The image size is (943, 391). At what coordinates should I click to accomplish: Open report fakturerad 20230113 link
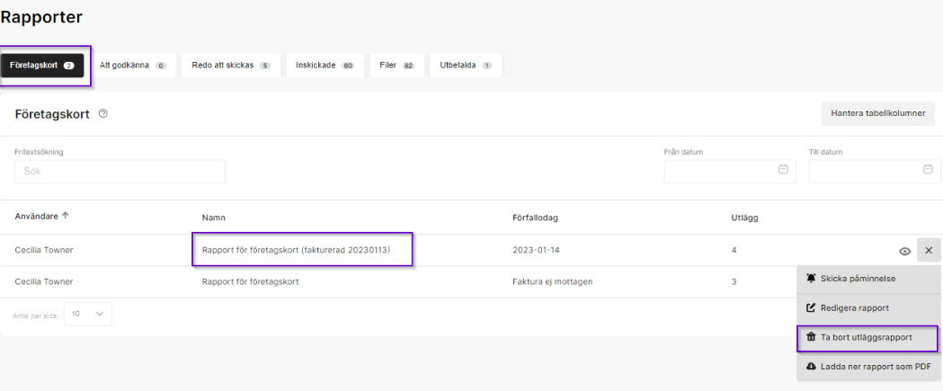[296, 250]
